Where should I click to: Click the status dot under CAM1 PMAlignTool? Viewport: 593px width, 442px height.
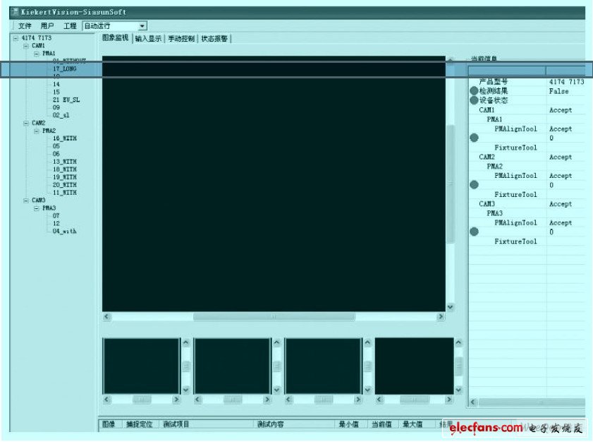click(x=474, y=138)
